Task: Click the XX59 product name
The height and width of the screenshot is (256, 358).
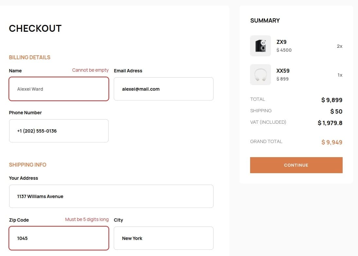Action: pyautogui.click(x=283, y=71)
